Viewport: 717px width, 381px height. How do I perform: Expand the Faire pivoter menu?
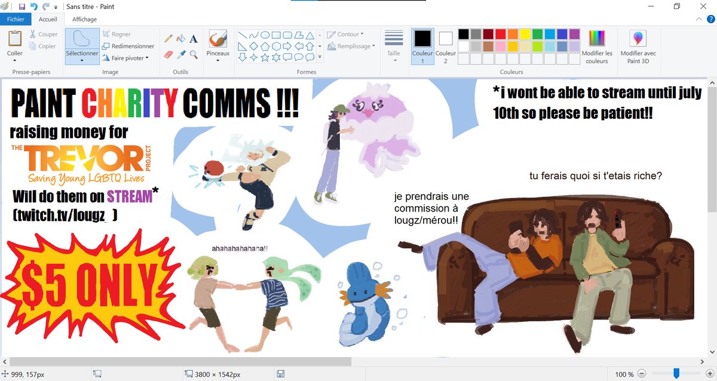pyautogui.click(x=125, y=58)
